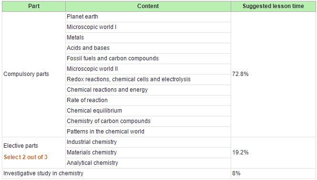This screenshot has height=180, width=317.
Task: Click the Suggested lesson time header
Action: coord(273,6)
